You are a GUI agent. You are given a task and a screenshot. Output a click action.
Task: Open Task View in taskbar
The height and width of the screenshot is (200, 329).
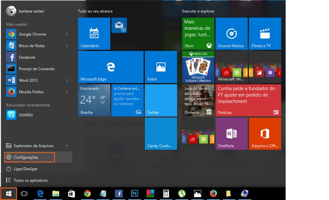24,194
